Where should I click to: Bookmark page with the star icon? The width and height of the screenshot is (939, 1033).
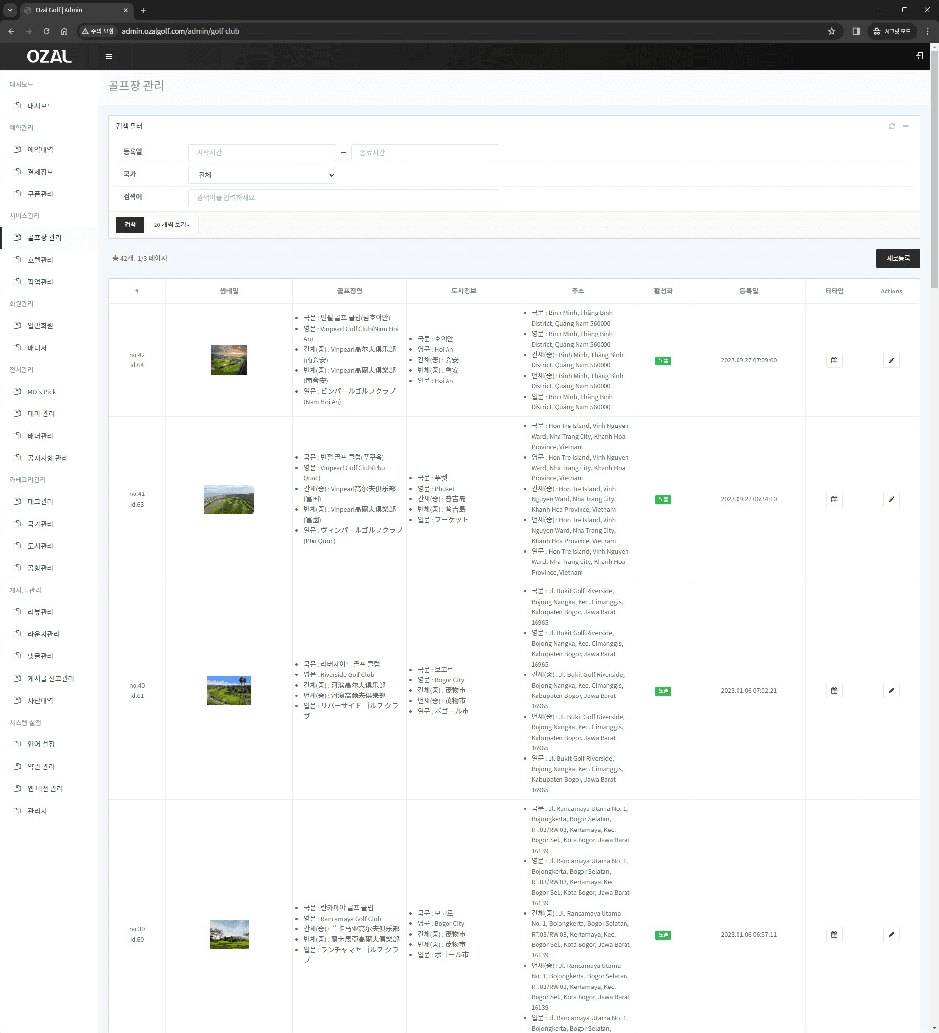tap(831, 31)
